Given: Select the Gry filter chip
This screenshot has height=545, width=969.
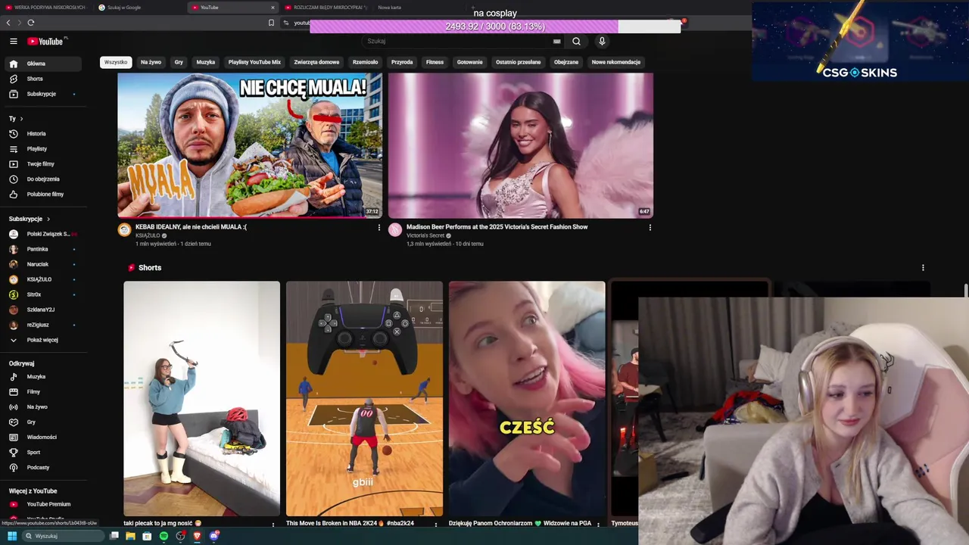Looking at the screenshot, I should click(x=179, y=62).
